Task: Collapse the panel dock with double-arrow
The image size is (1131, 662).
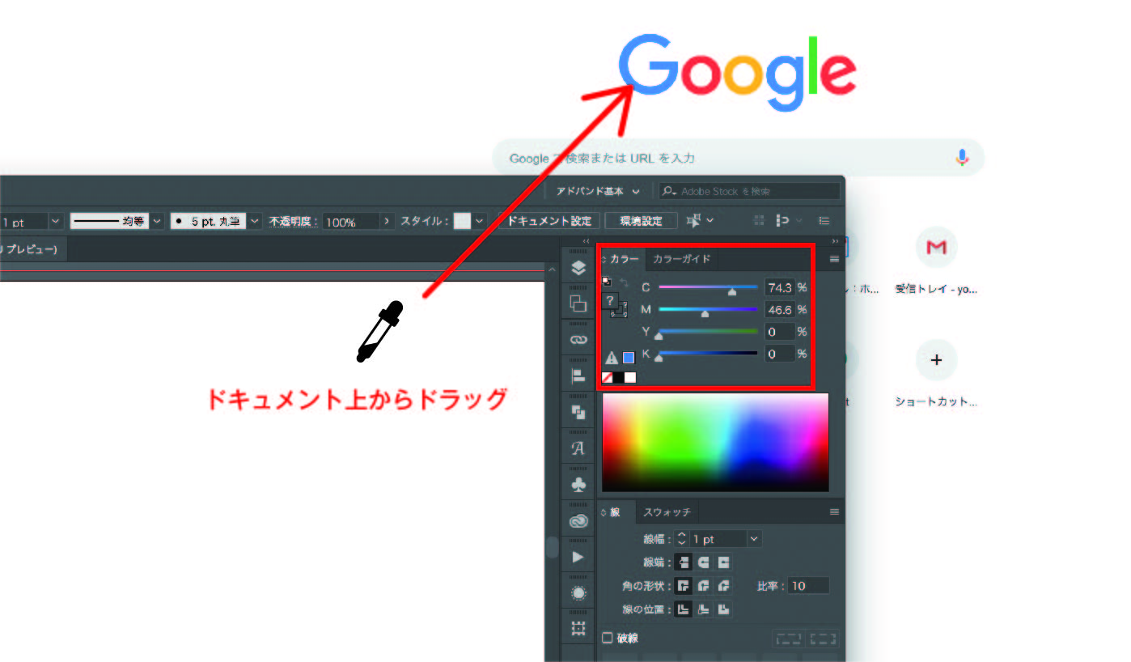Action: click(x=836, y=241)
